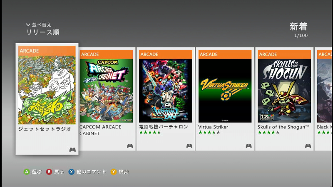Click the blue X commands button icon

(71, 172)
